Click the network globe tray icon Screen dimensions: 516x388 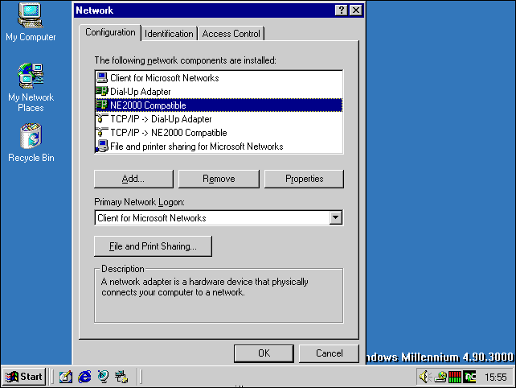point(440,377)
